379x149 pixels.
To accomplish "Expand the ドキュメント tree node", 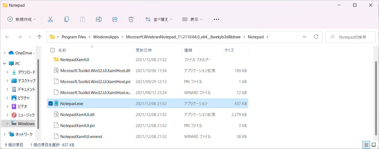I will 8,89.
